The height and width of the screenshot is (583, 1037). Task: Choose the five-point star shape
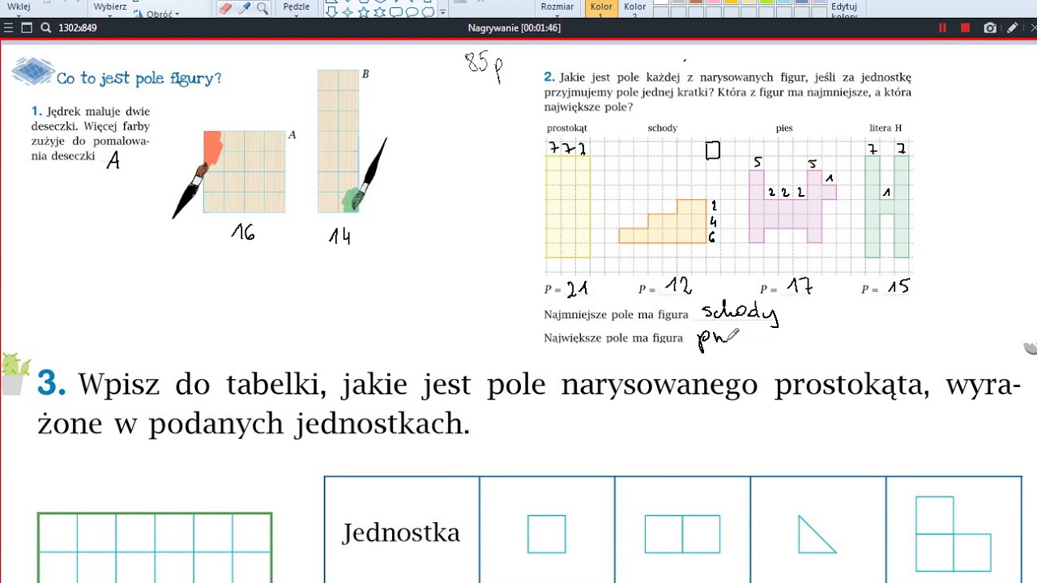point(364,12)
